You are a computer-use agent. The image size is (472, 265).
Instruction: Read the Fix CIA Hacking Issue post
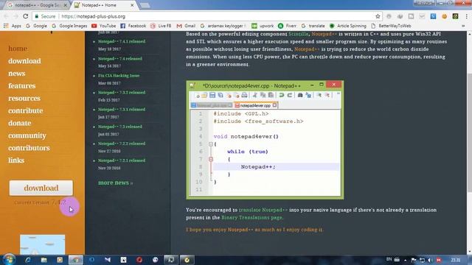click(119, 76)
